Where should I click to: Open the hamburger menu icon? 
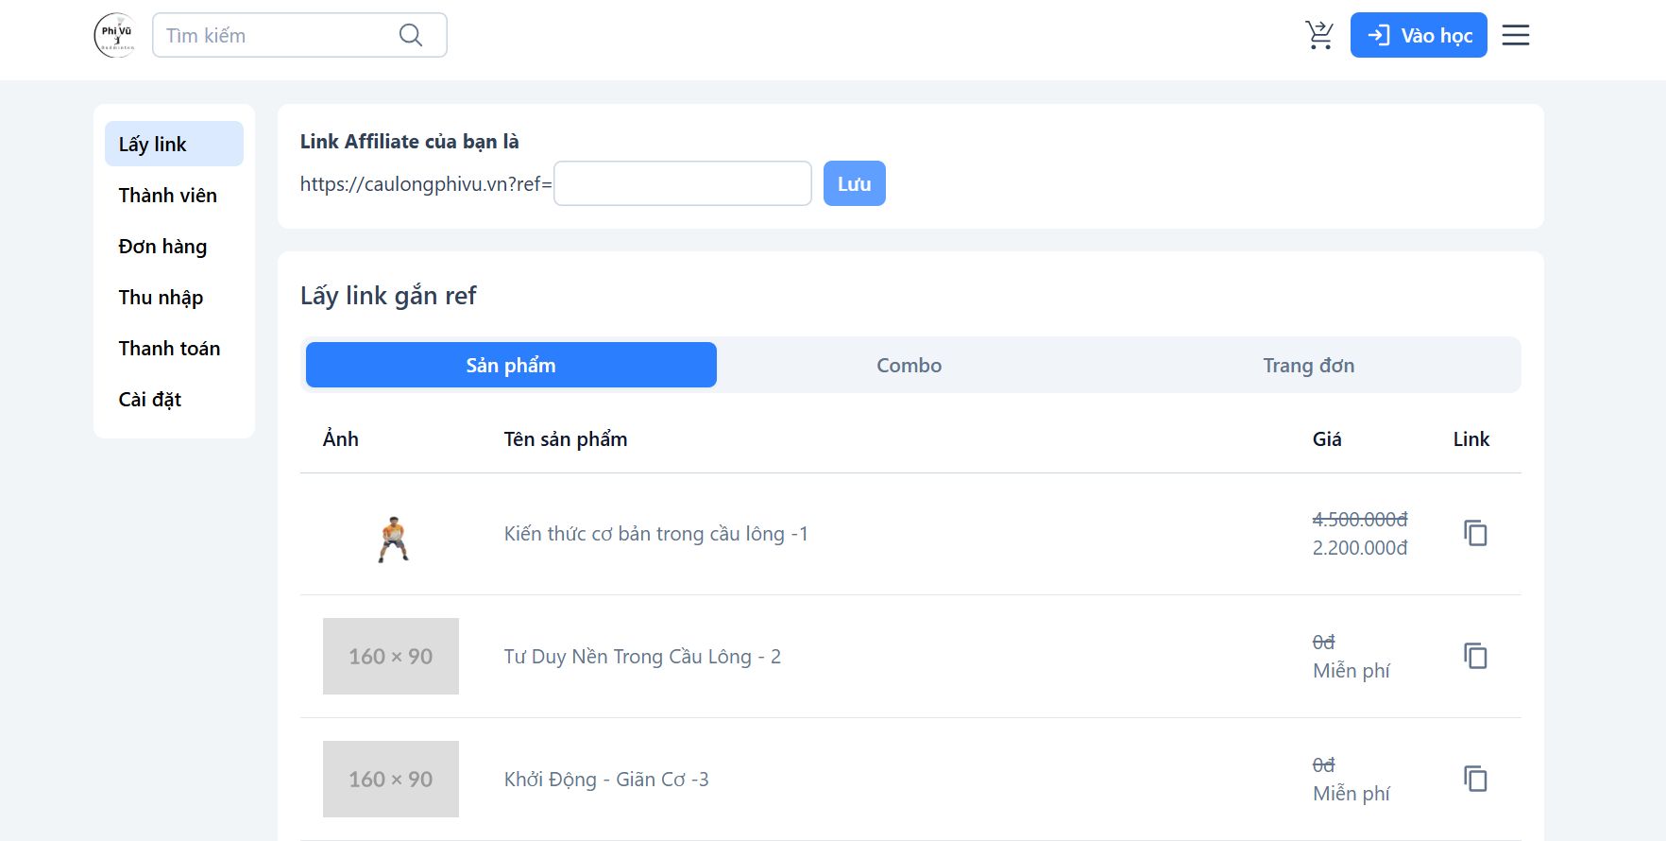pyautogui.click(x=1515, y=36)
